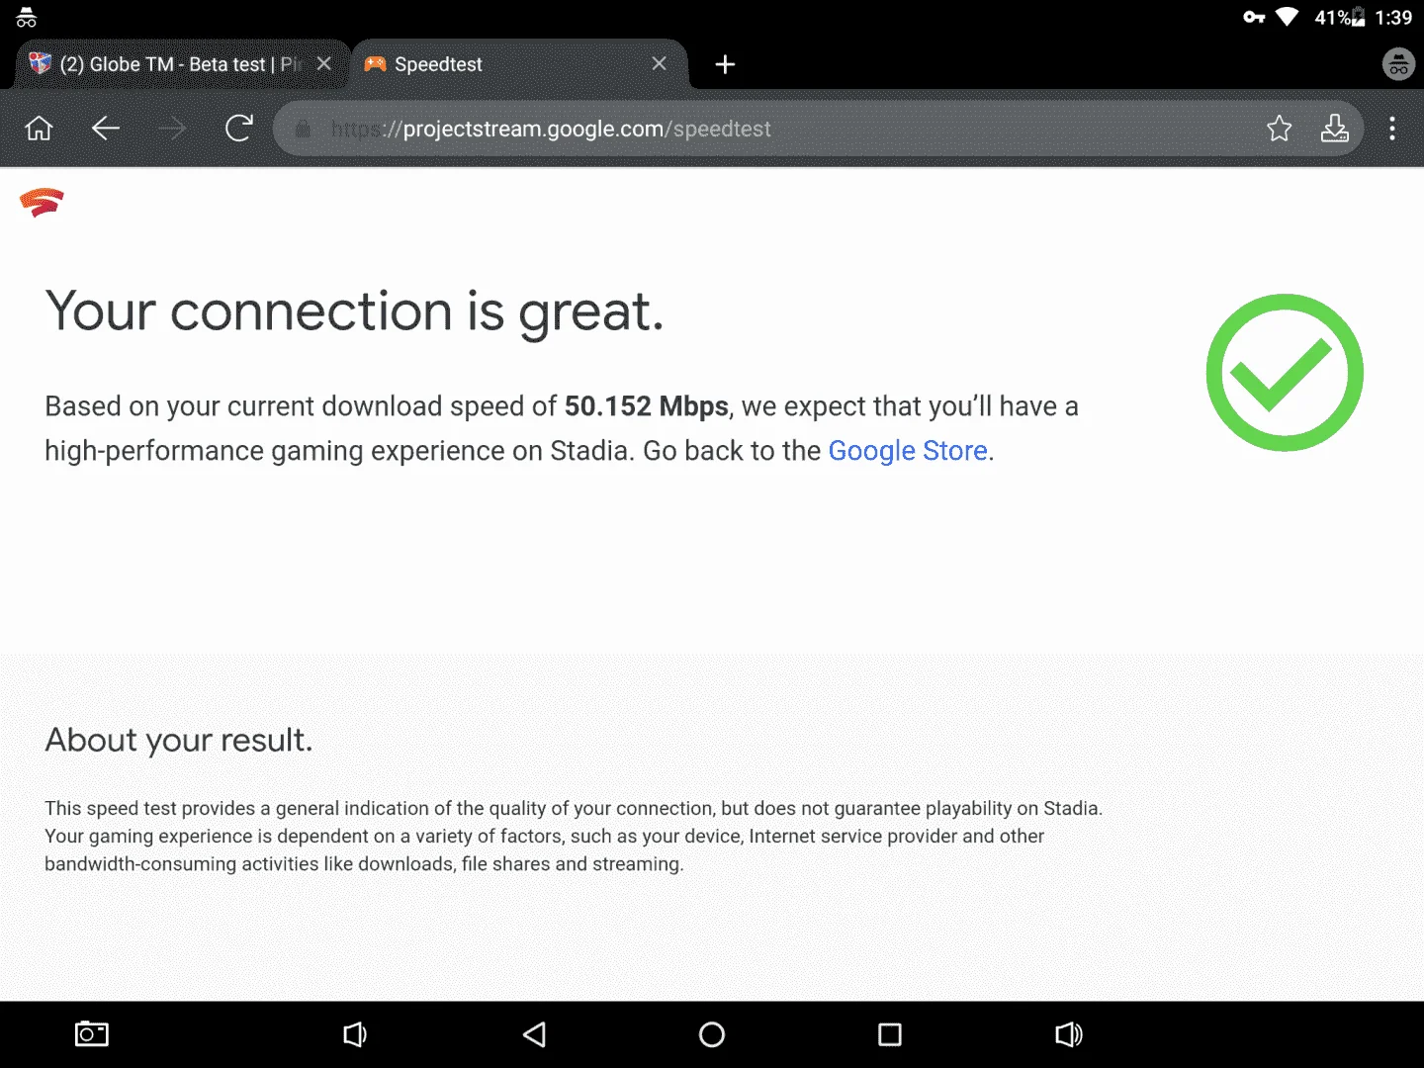Image resolution: width=1424 pixels, height=1068 pixels.
Task: Close the Globe TM tab
Action: click(x=324, y=63)
